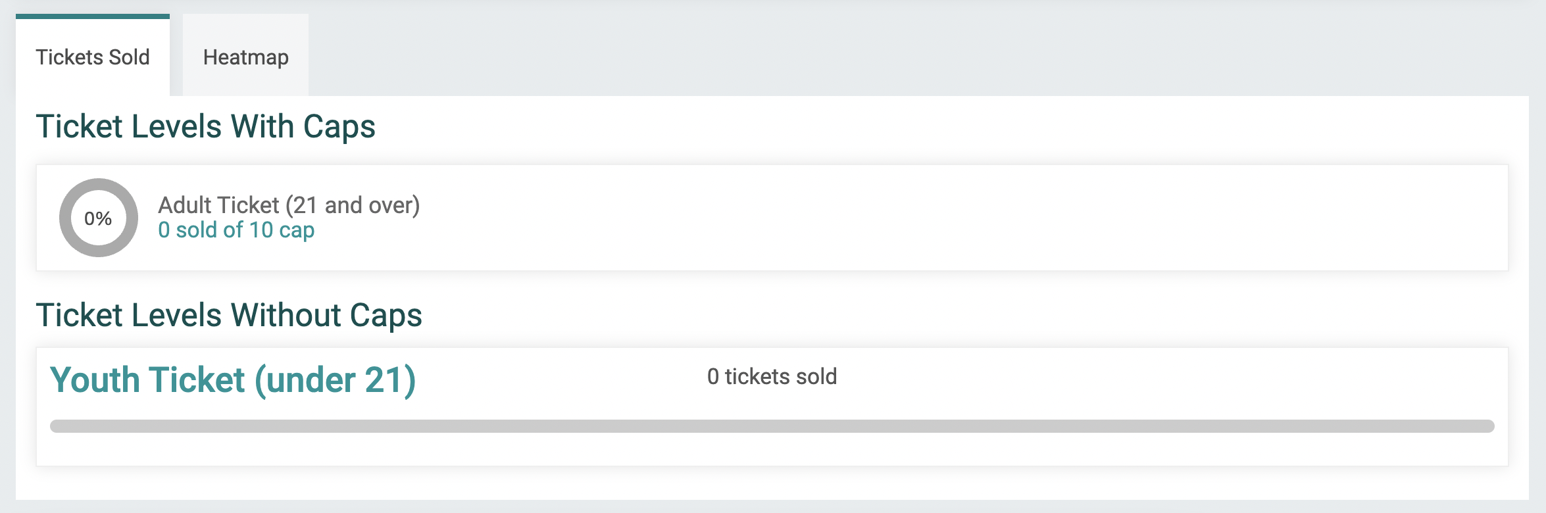The height and width of the screenshot is (513, 1546).
Task: Click the teal underline above Tickets Sold
Action: click(92, 16)
